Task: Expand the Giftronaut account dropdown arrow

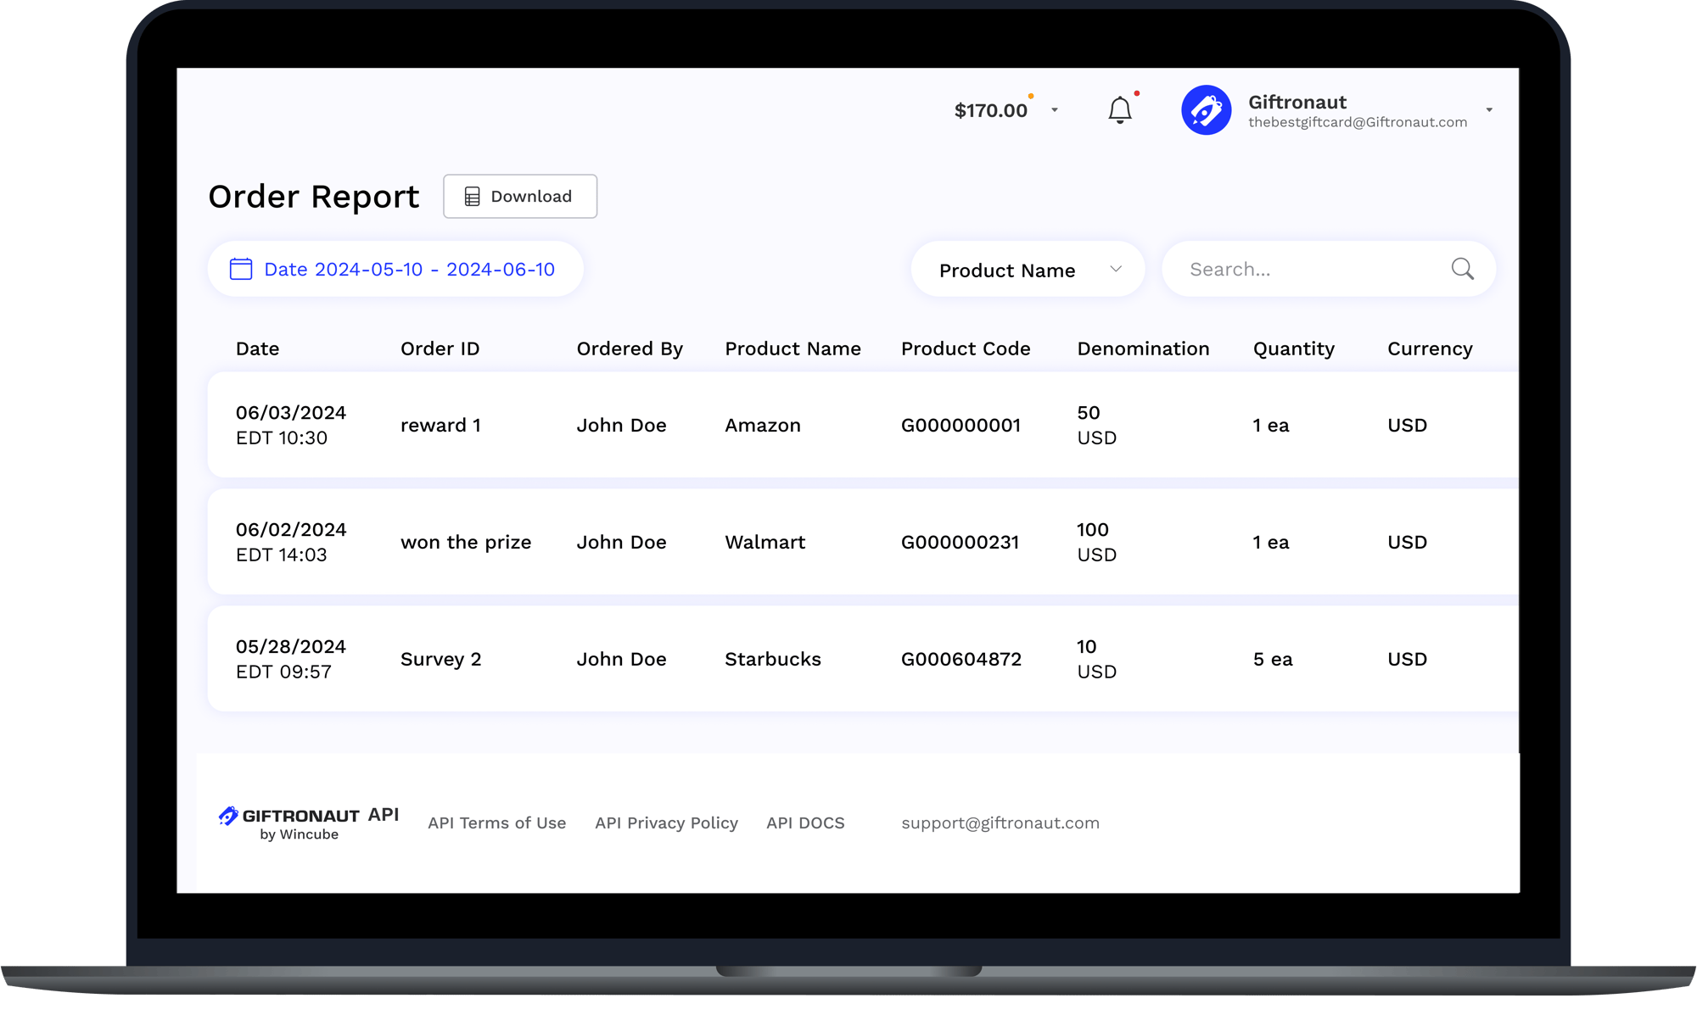Action: click(x=1489, y=109)
